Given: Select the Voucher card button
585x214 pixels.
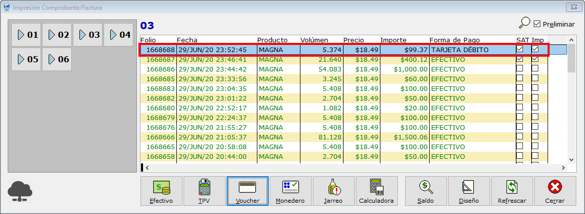Looking at the screenshot, I should point(247,192).
